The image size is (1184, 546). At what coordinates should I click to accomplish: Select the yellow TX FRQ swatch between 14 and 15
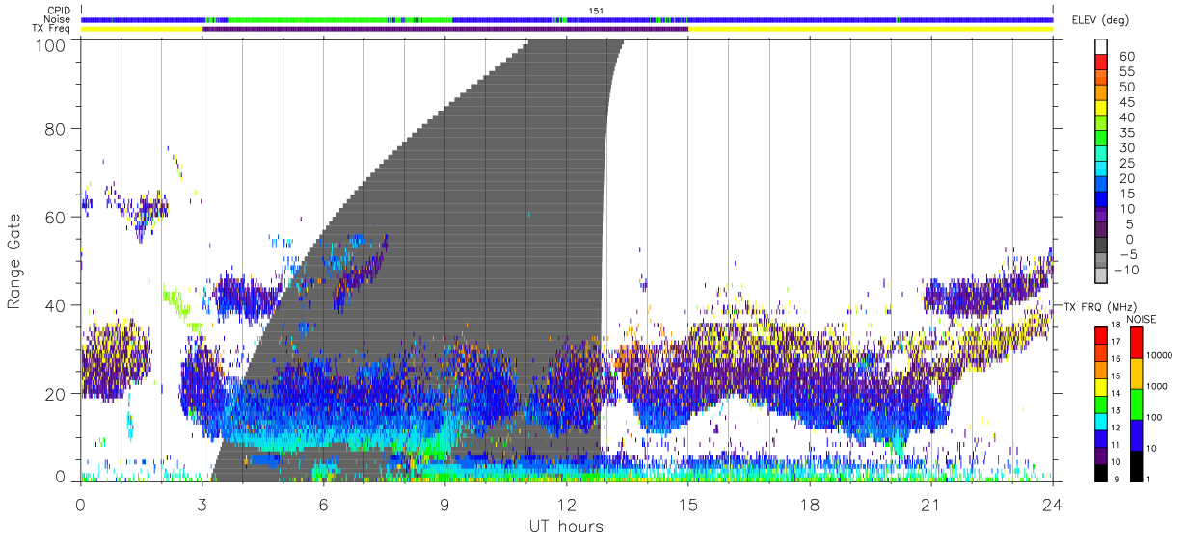1101,386
